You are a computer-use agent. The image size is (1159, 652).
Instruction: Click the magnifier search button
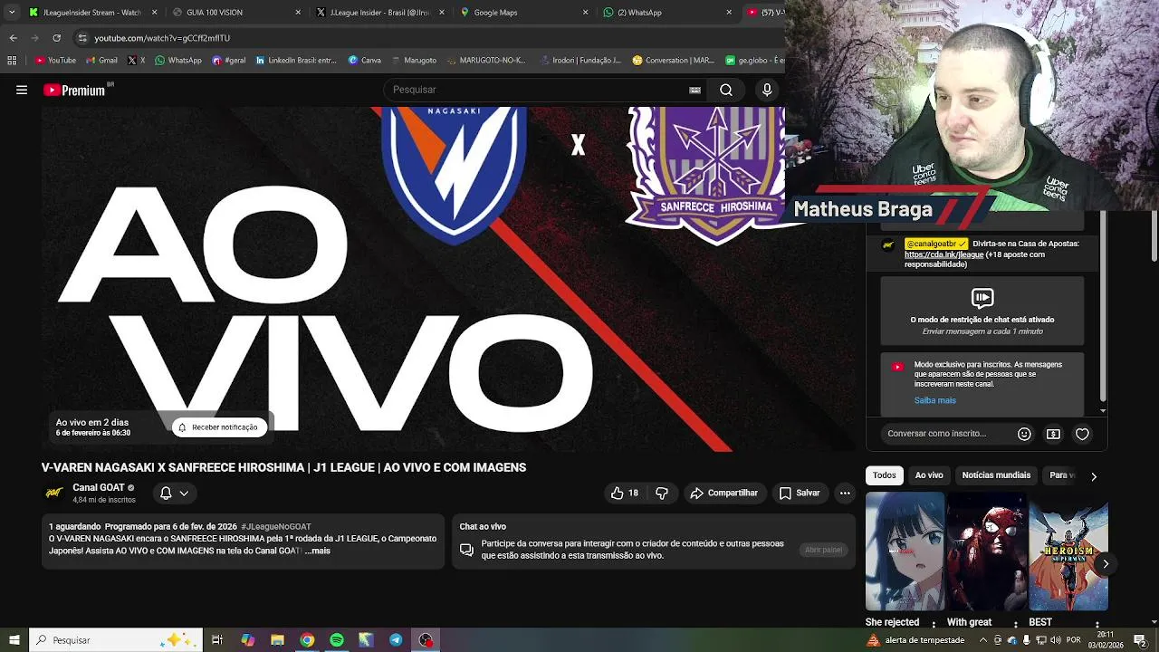pos(725,90)
